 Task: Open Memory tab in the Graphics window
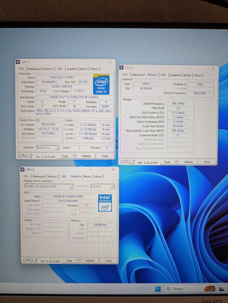(x=53, y=176)
